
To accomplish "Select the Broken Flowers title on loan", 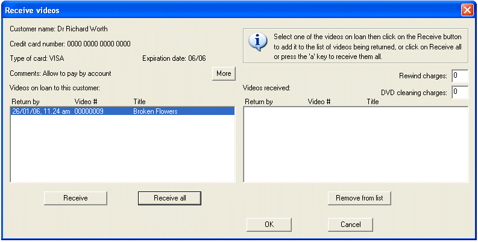I will tap(155, 111).
